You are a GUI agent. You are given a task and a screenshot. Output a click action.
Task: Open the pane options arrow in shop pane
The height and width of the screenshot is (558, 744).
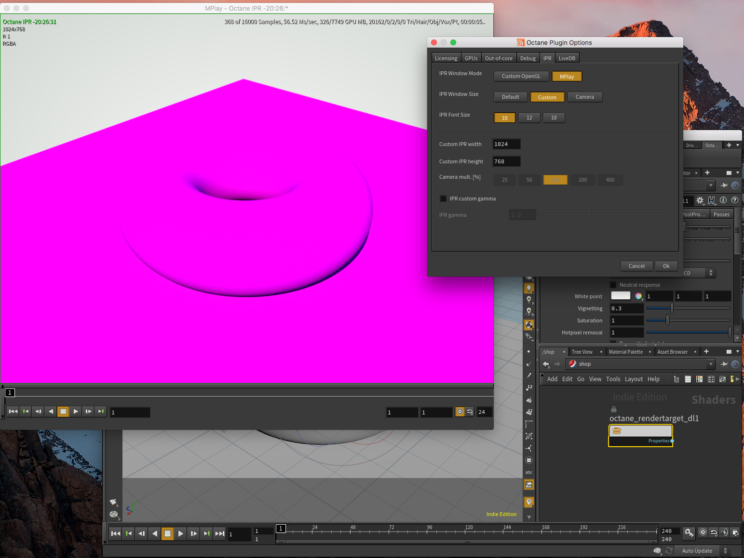pos(738,352)
